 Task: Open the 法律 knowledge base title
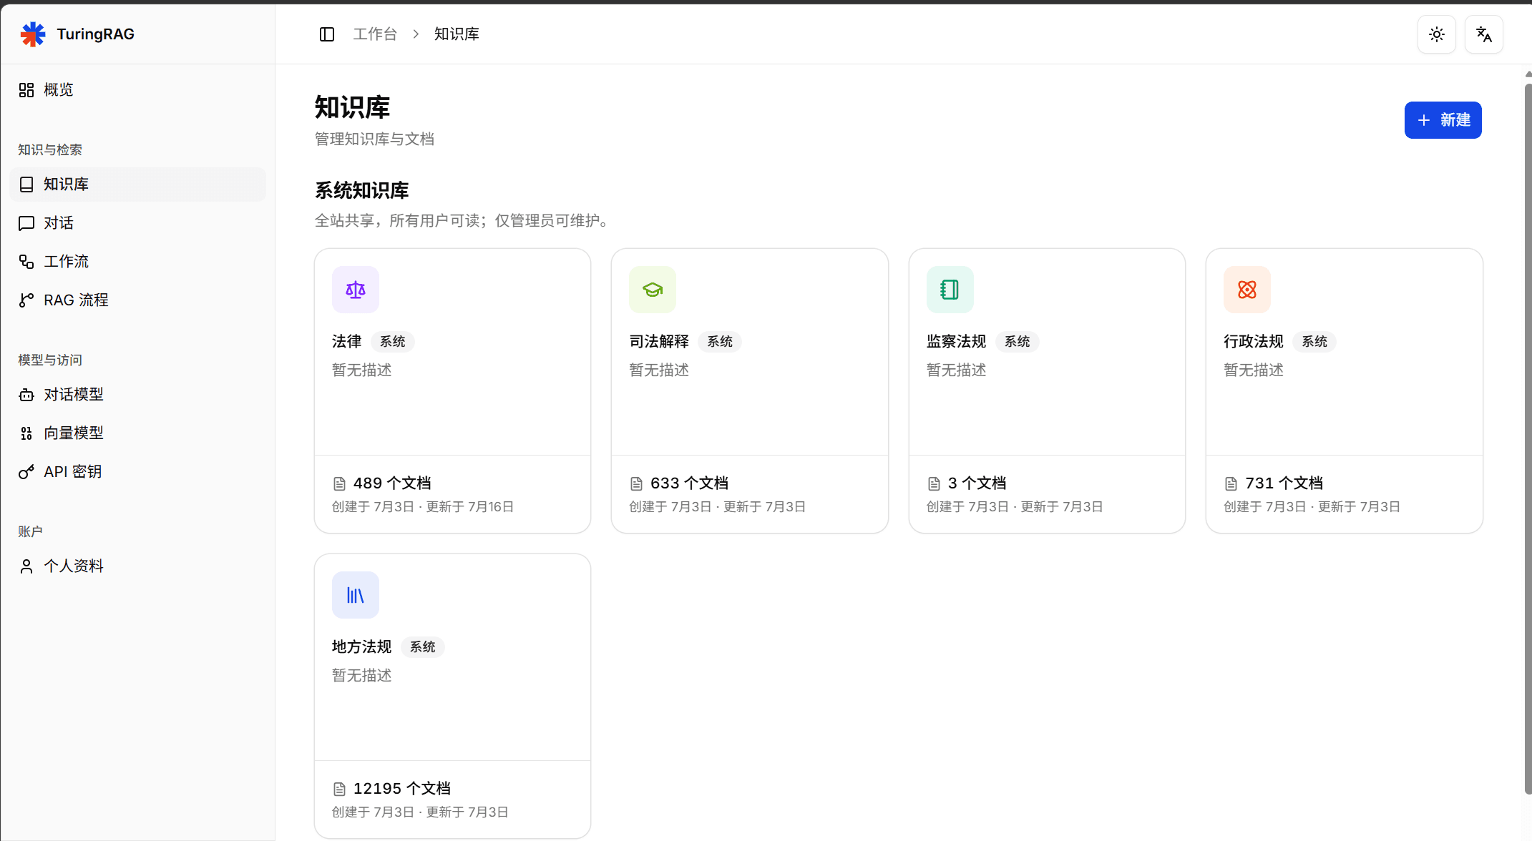(347, 342)
